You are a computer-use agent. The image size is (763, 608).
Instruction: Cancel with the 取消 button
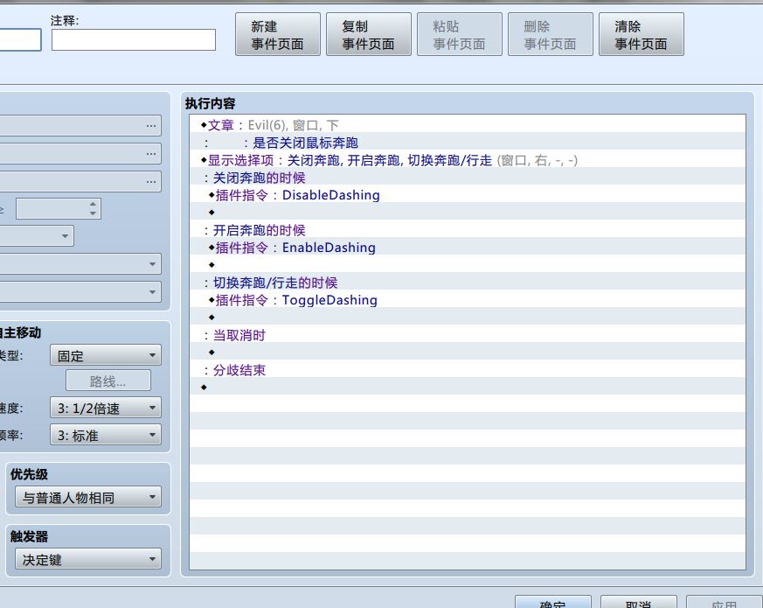click(x=638, y=602)
